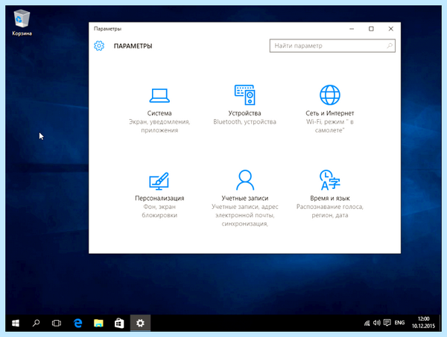Viewport: 447px width, 337px height.
Task: Switch input language via ENG indicator
Action: pyautogui.click(x=399, y=323)
